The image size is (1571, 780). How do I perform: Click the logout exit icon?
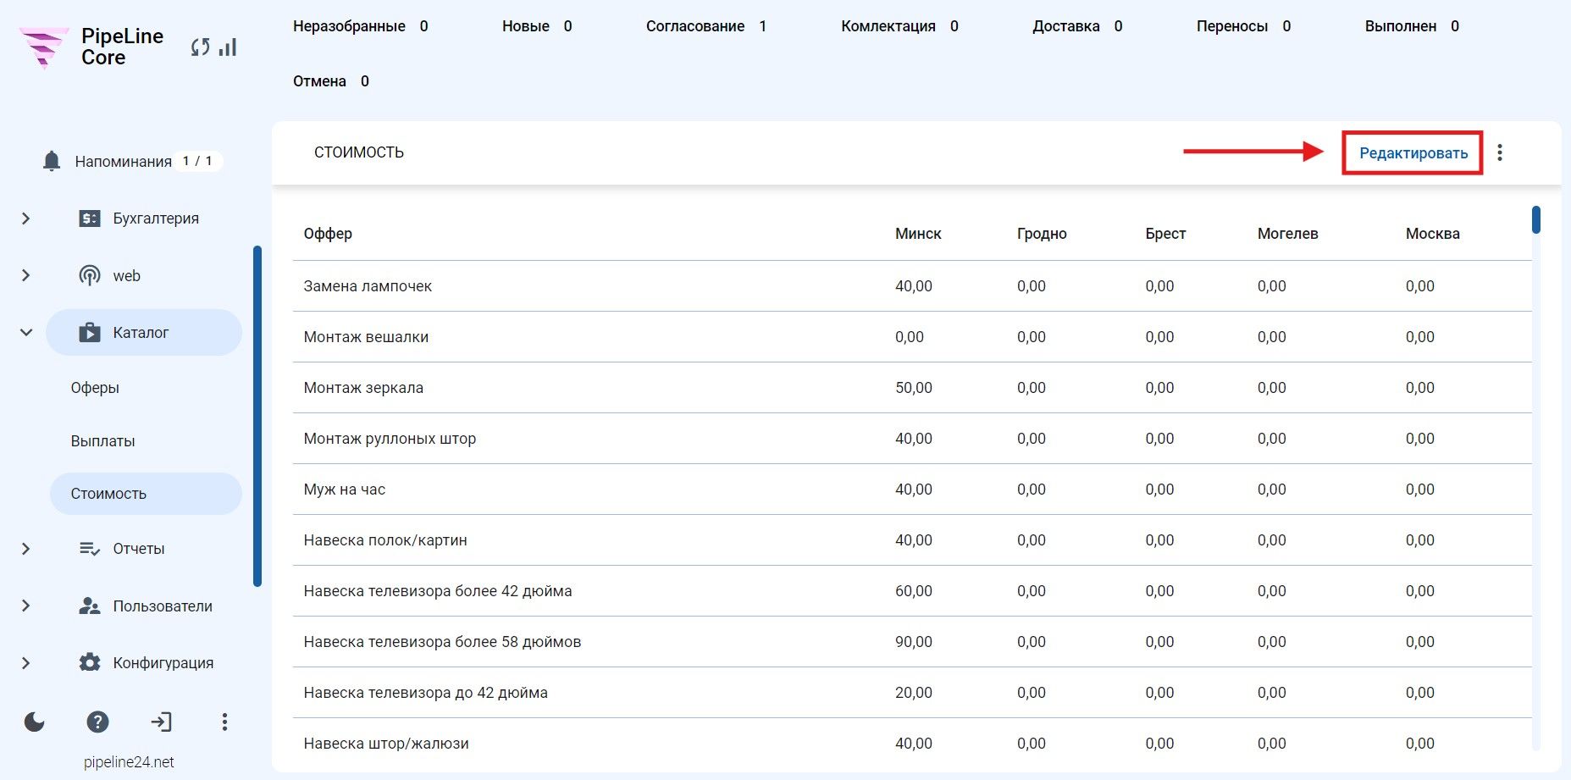tap(161, 722)
